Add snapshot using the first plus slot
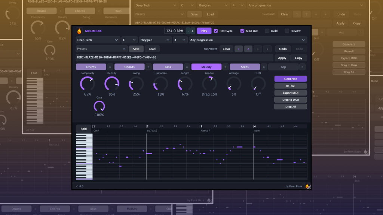This screenshot has height=215, width=383. point(258,49)
